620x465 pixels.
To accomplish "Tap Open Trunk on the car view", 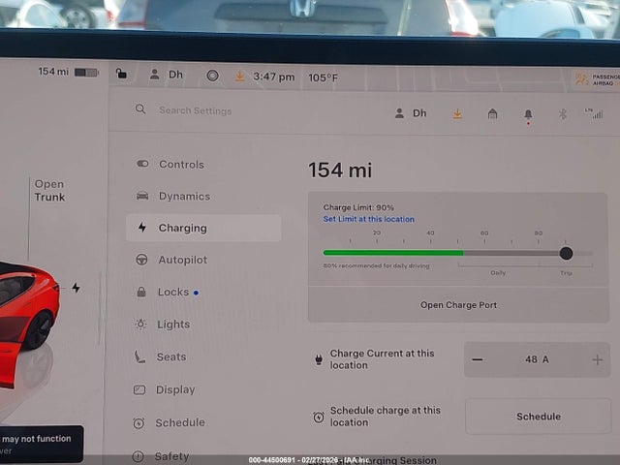I will coord(49,191).
